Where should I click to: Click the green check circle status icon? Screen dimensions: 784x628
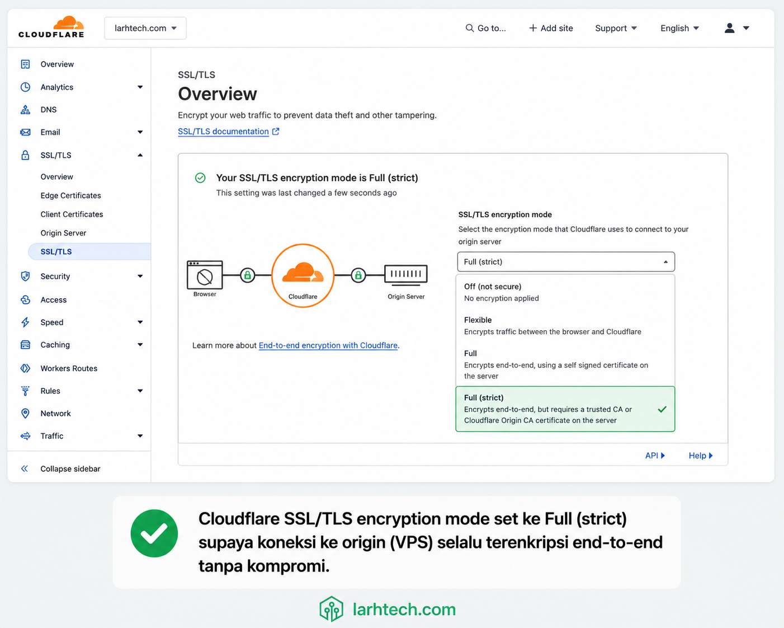point(200,178)
